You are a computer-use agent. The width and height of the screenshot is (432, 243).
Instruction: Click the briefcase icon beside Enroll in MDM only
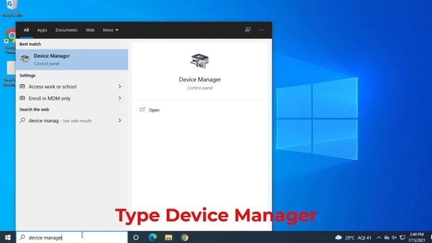click(x=22, y=98)
